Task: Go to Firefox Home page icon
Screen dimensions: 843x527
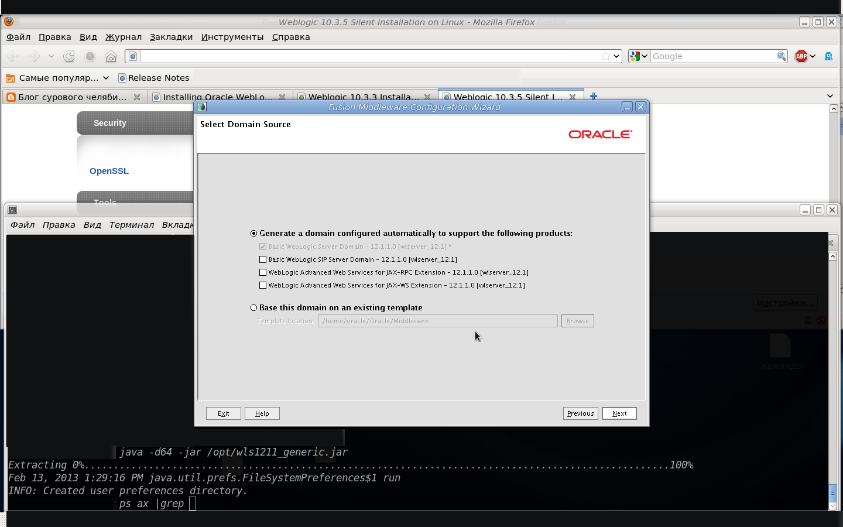Action: [x=111, y=56]
